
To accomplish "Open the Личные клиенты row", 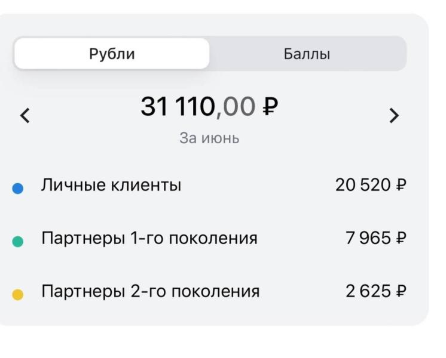I will click(209, 186).
